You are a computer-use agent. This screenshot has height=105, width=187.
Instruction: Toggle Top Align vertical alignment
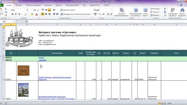point(43,10)
